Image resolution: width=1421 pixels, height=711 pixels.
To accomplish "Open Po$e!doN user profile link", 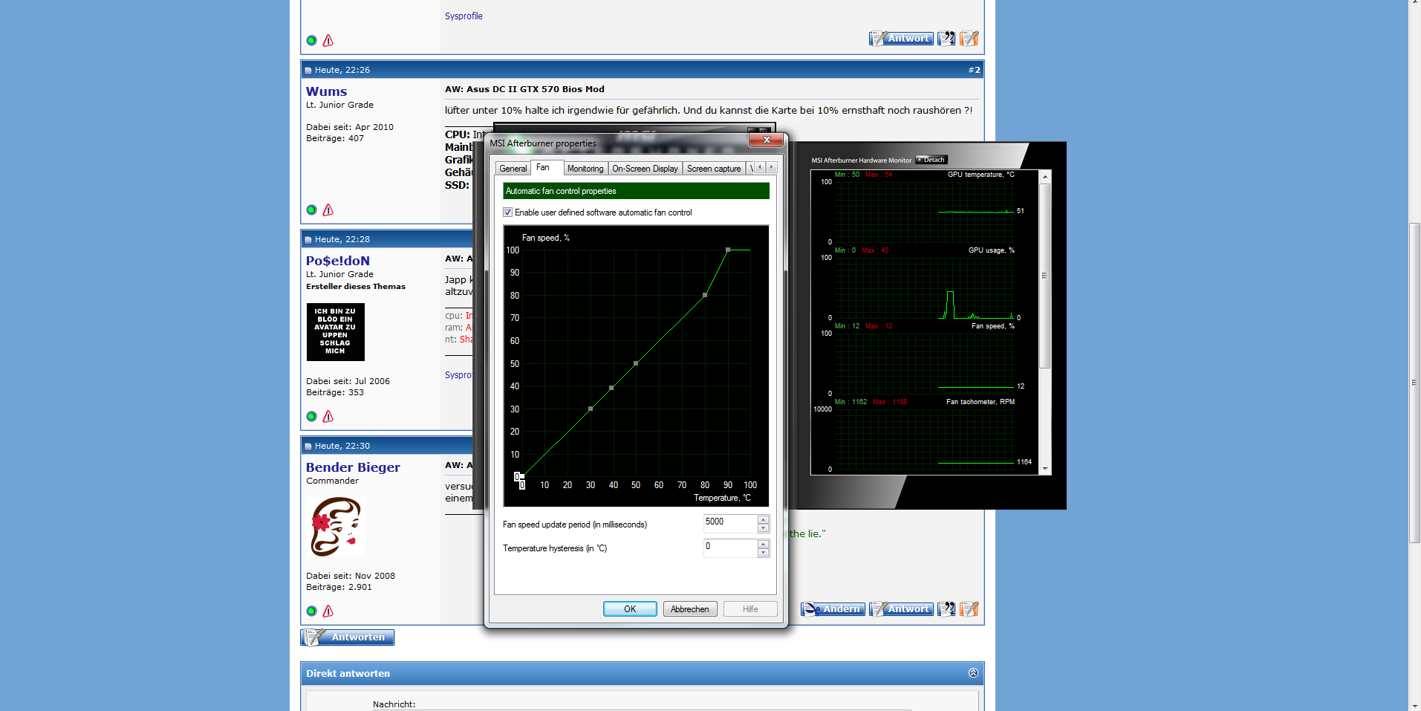I will (338, 261).
